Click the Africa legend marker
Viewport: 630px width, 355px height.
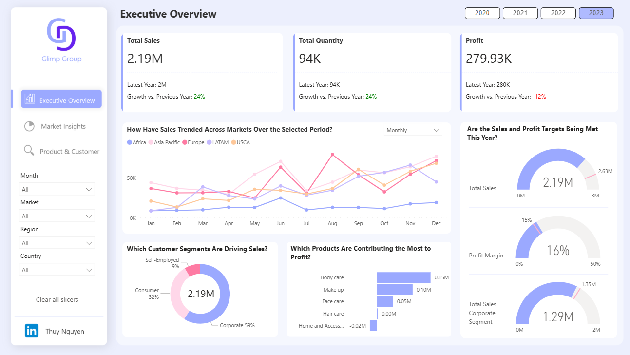coord(129,142)
